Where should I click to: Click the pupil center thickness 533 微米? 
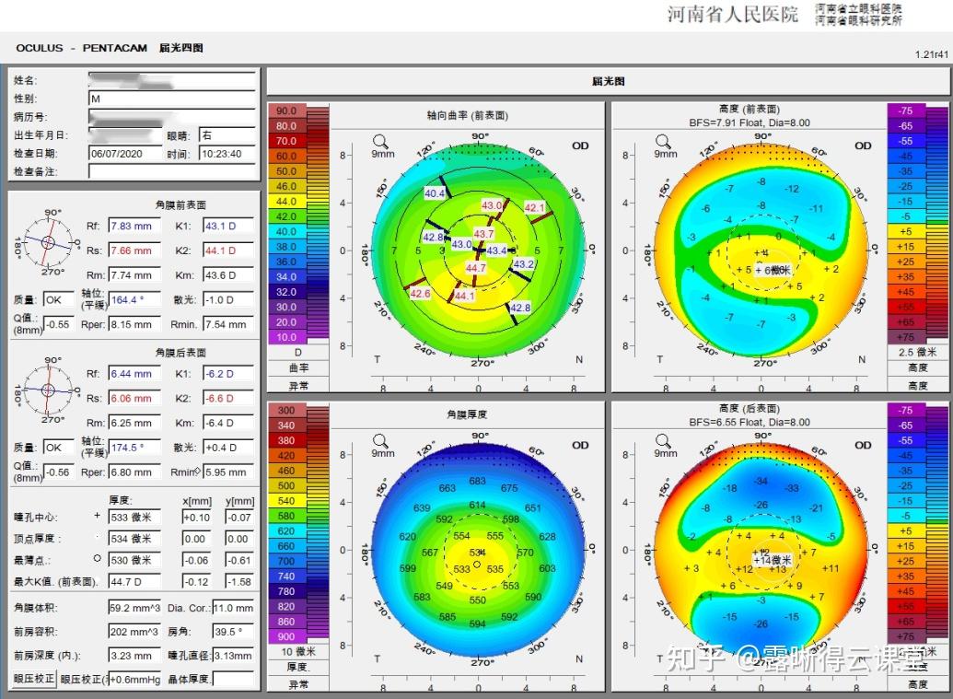pyautogui.click(x=135, y=518)
